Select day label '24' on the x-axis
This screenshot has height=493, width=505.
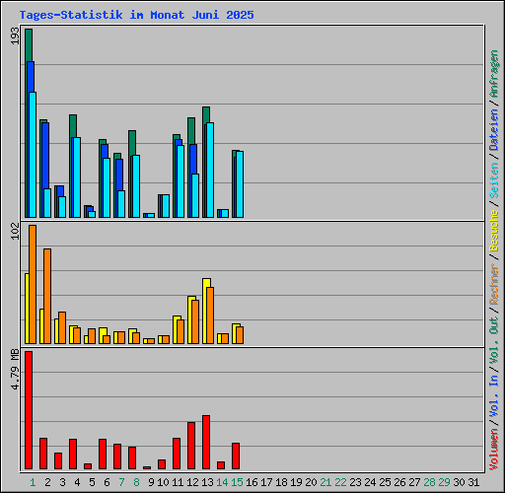point(370,482)
